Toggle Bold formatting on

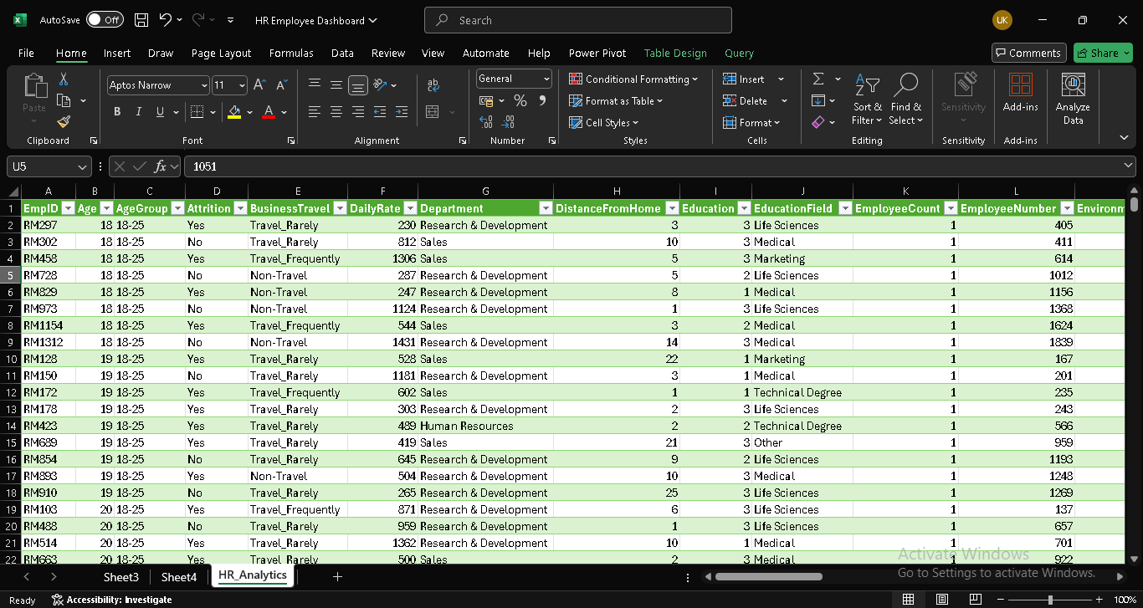116,112
